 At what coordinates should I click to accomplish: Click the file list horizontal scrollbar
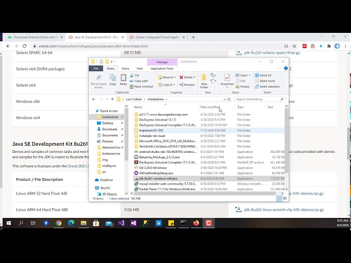tap(205, 193)
